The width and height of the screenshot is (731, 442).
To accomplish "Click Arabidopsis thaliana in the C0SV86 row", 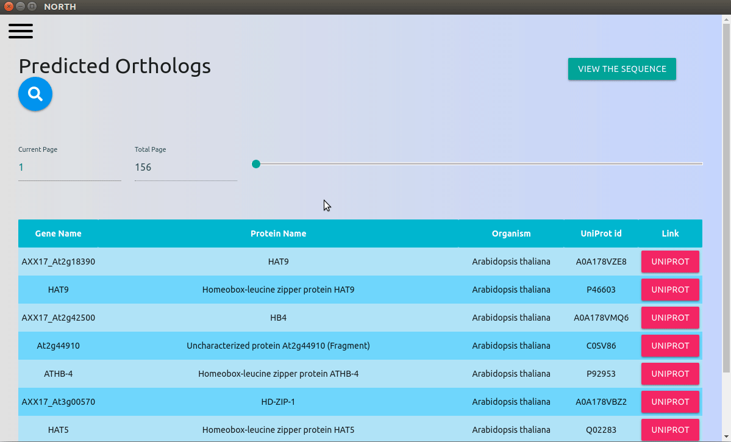I will pyautogui.click(x=511, y=346).
